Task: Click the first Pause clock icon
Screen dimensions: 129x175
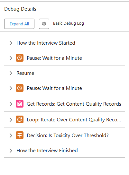Action: (x=20, y=58)
